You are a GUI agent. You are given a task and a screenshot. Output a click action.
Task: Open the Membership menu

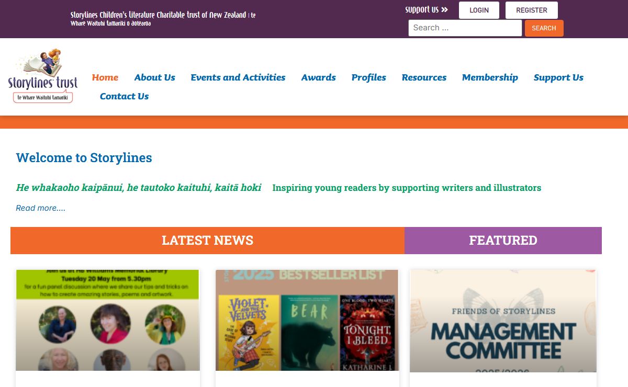[490, 77]
